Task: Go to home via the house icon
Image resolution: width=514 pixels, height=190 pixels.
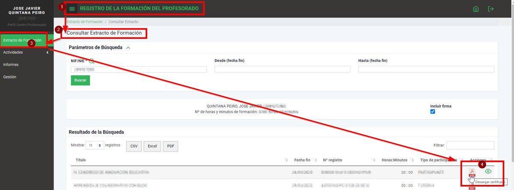Action: pos(475,9)
